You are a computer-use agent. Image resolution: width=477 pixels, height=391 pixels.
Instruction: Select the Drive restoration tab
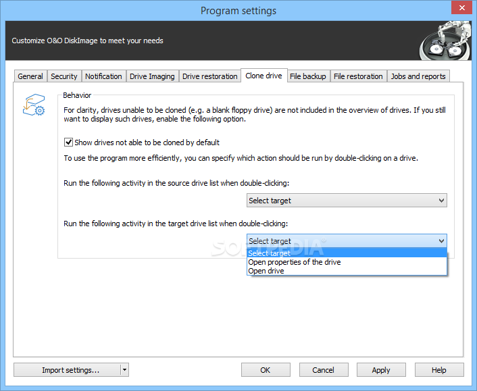pyautogui.click(x=209, y=76)
